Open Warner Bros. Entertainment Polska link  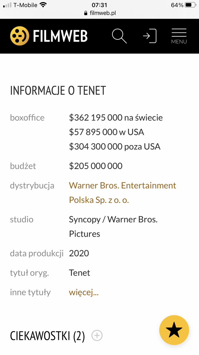[122, 193]
